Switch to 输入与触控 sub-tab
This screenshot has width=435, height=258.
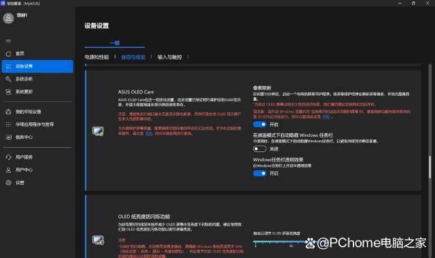coord(169,57)
